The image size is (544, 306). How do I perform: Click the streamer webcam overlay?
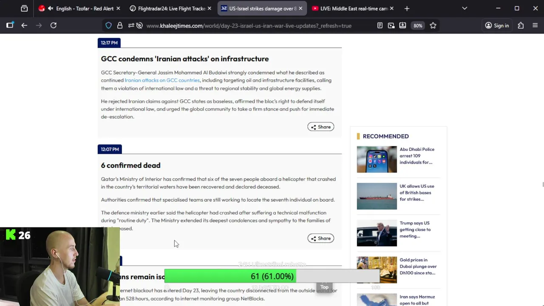click(x=59, y=266)
